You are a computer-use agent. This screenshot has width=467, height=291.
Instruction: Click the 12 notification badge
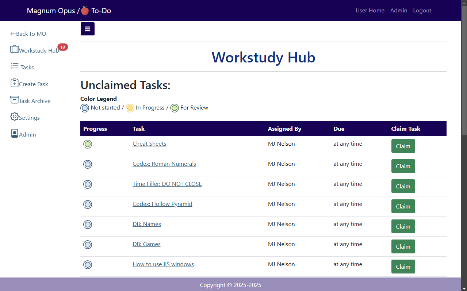(x=63, y=47)
